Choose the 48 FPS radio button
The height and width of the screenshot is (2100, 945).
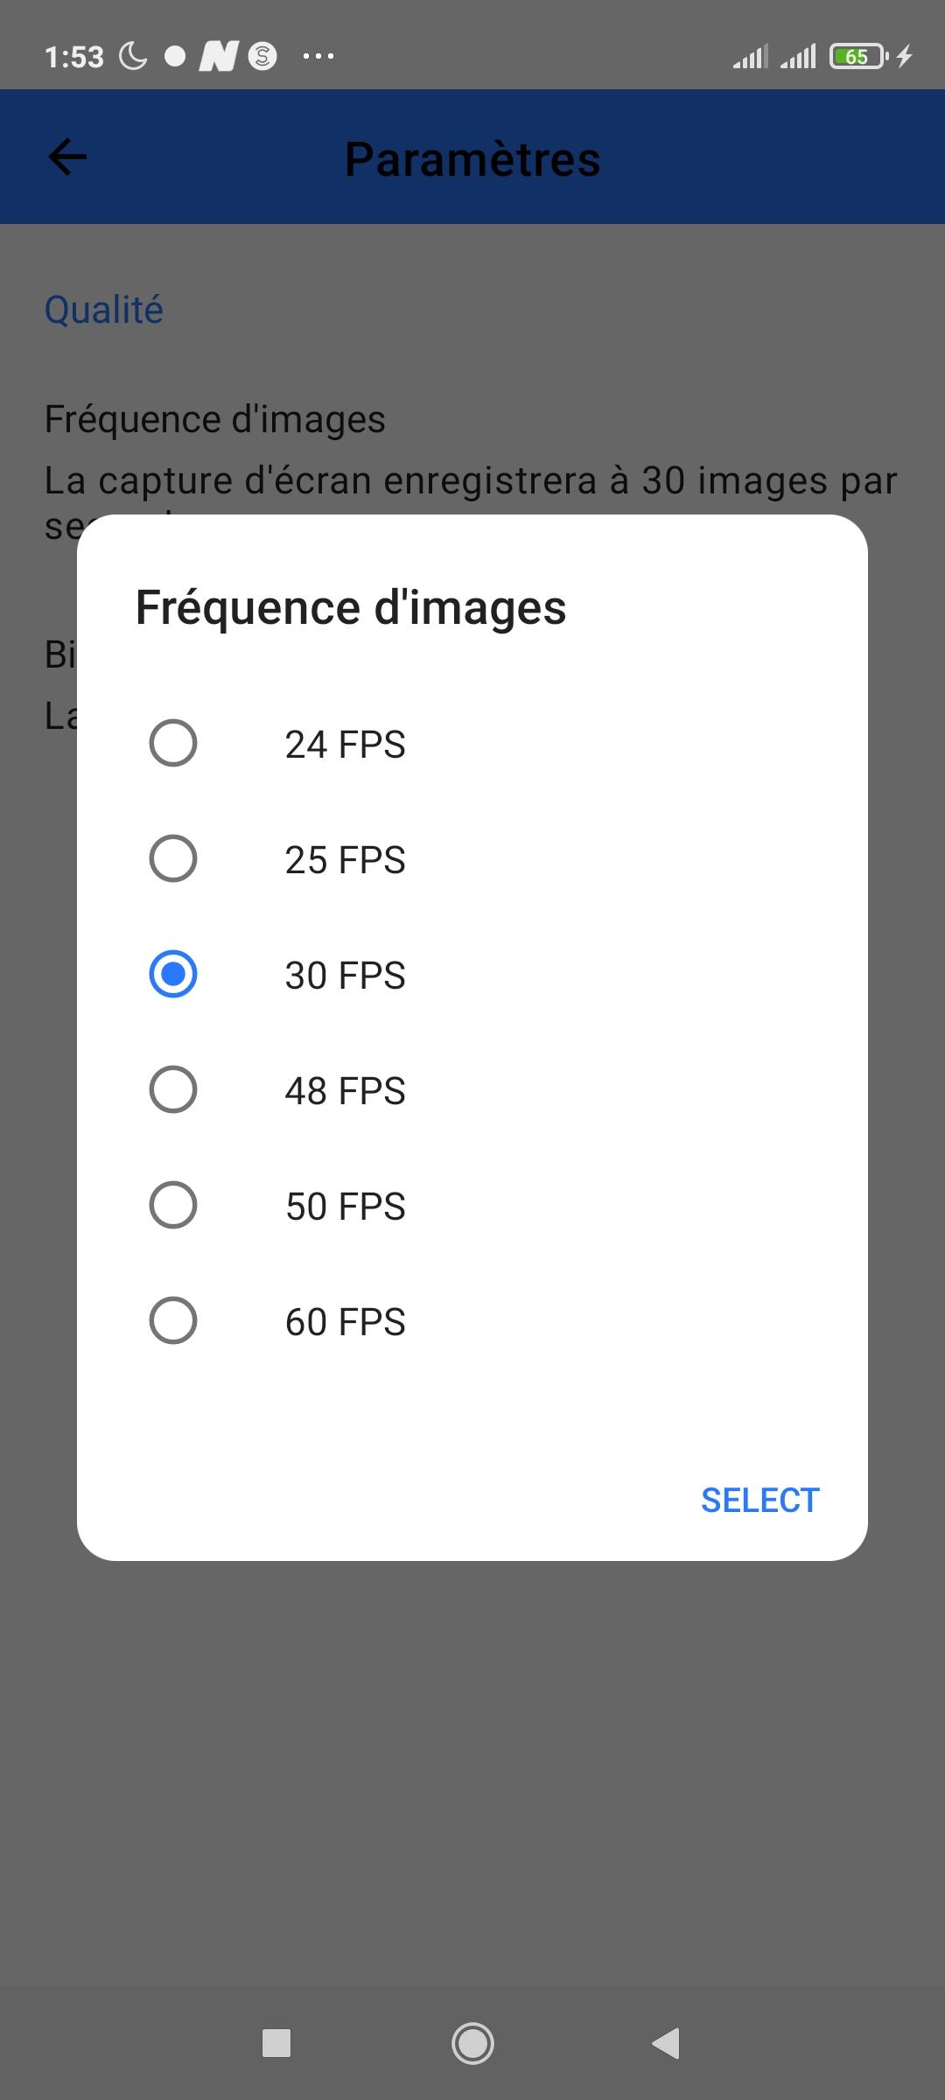(x=173, y=1089)
